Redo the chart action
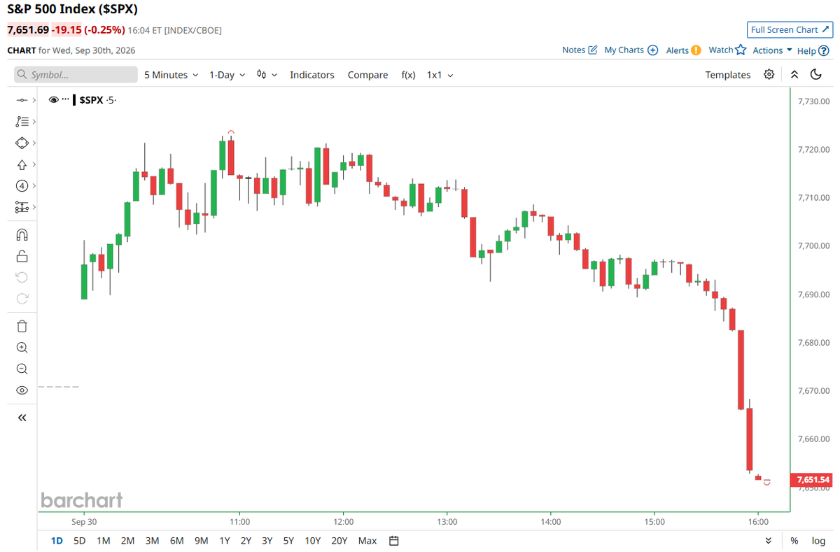This screenshot has width=840, height=552. [22, 299]
